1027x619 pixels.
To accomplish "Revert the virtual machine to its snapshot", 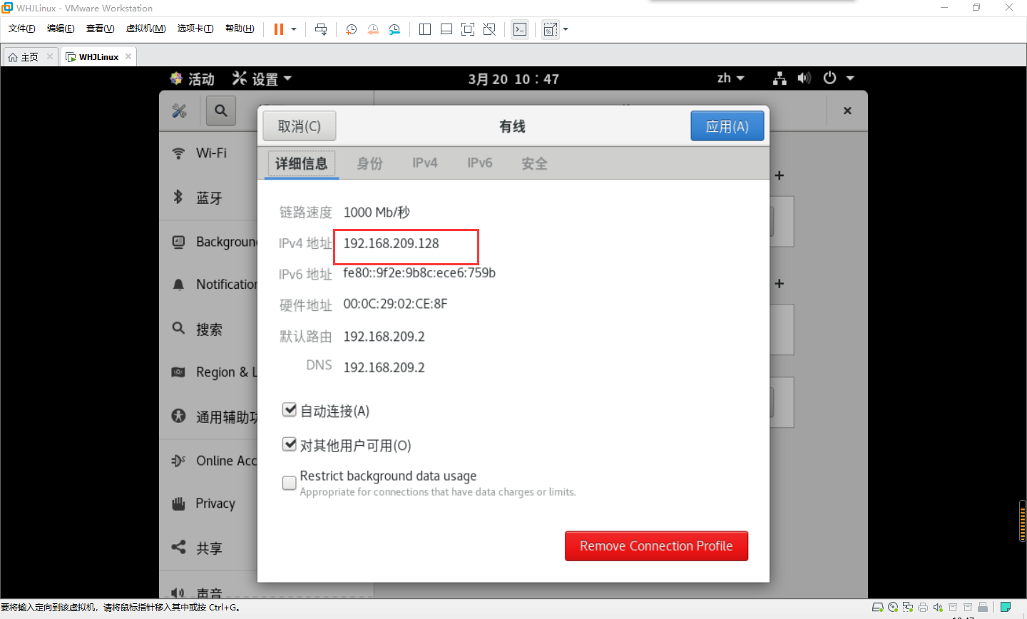I will coord(372,29).
